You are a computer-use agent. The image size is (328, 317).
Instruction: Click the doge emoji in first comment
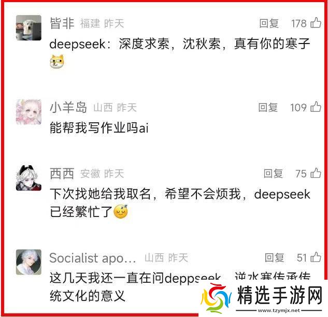(x=57, y=62)
